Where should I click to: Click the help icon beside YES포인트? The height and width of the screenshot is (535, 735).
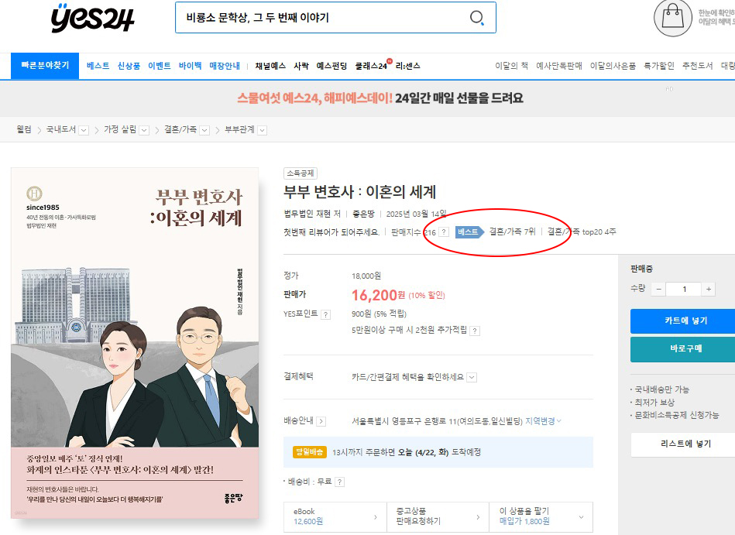click(326, 314)
